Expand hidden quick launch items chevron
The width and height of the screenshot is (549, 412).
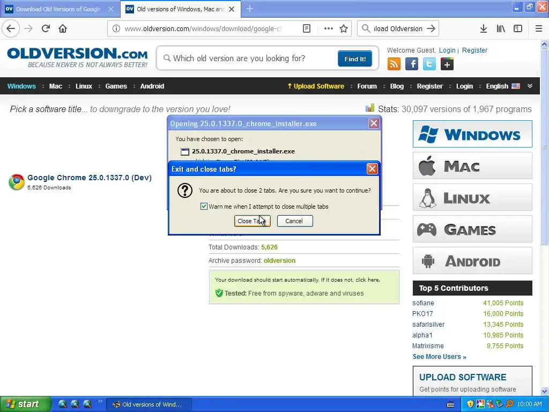click(x=100, y=401)
